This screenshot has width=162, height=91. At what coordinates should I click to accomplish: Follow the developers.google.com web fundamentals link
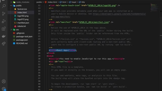coord(119,14)
